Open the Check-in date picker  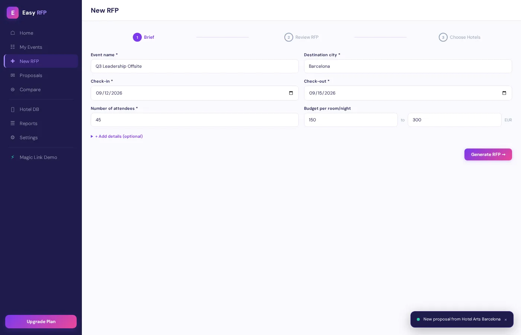[291, 93]
